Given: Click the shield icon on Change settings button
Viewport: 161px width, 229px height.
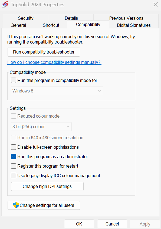Looking at the screenshot, I should [x=16, y=205].
